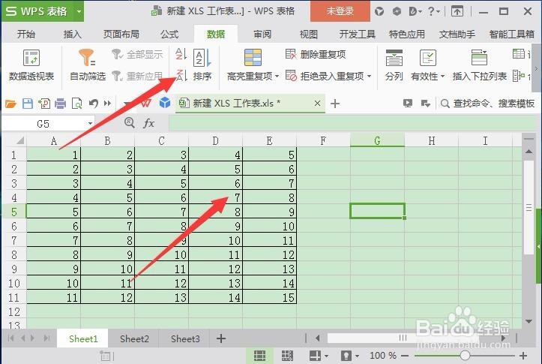Open the 审阅 ribbon tab
Viewport: 542px width, 364px height.
262,34
